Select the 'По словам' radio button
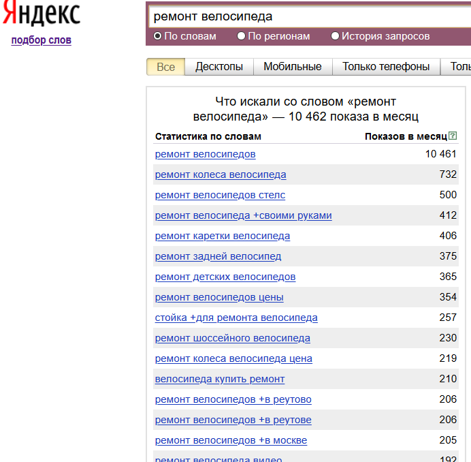 point(158,36)
